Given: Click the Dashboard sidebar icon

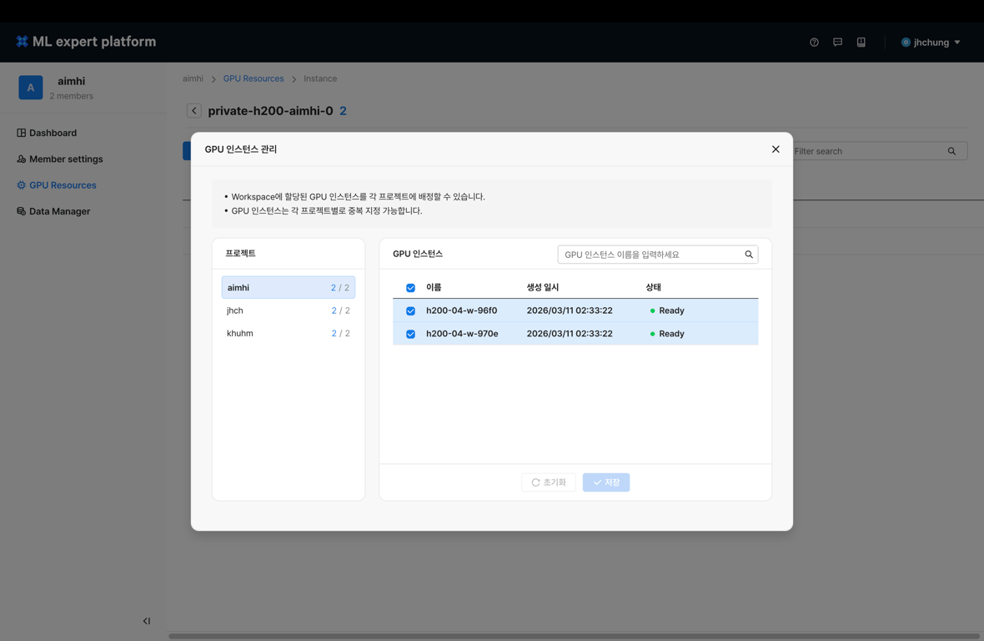Looking at the screenshot, I should click(x=22, y=133).
